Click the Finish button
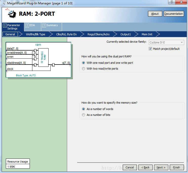The width and height of the screenshot is (188, 173). tap(177, 167)
